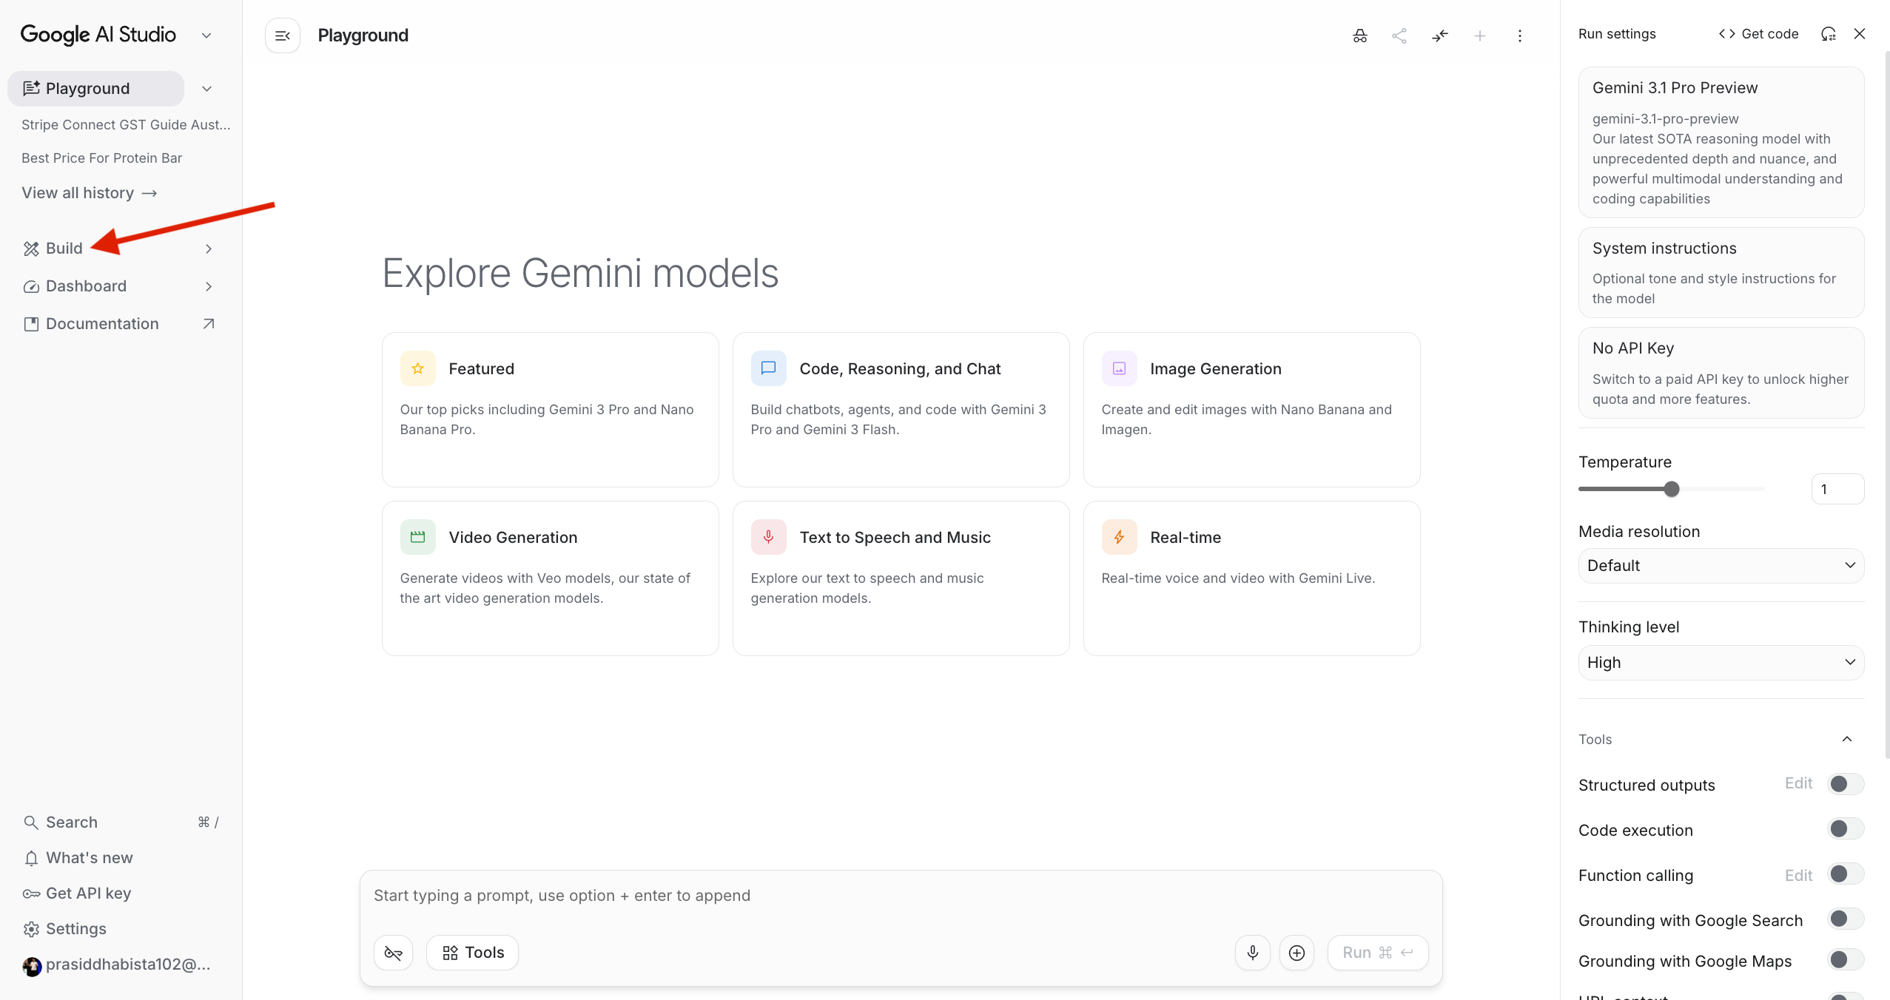Expand the Playground chevron in sidebar

coord(207,89)
